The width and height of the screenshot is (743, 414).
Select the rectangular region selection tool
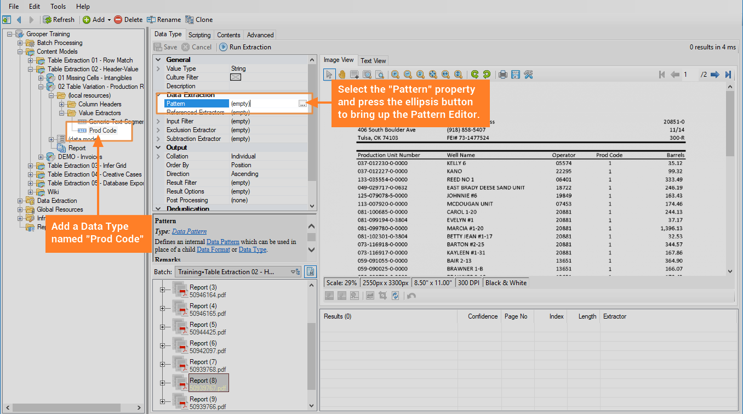355,75
